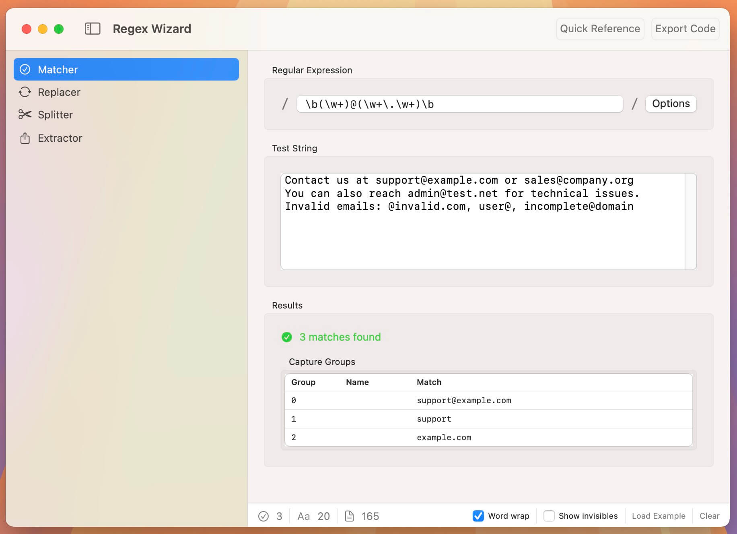Click the document icon showing 165
737x534 pixels.
coord(350,516)
